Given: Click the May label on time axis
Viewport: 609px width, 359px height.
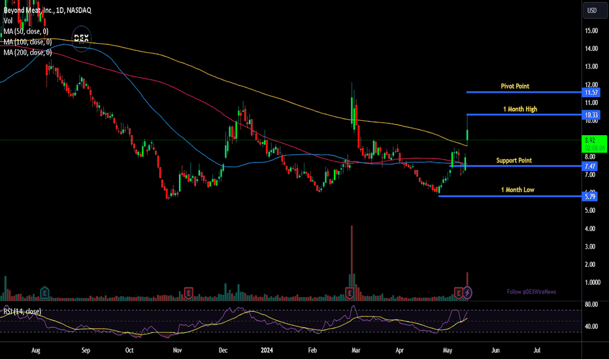Looking at the screenshot, I should 448,350.
